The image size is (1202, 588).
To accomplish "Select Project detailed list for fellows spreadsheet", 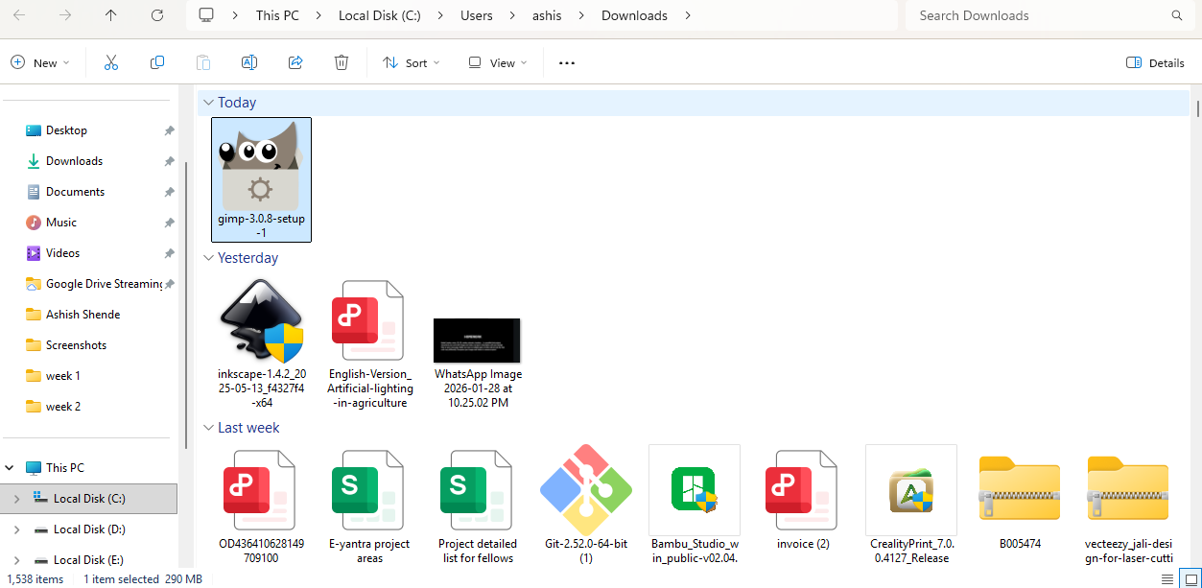I will pos(478,506).
